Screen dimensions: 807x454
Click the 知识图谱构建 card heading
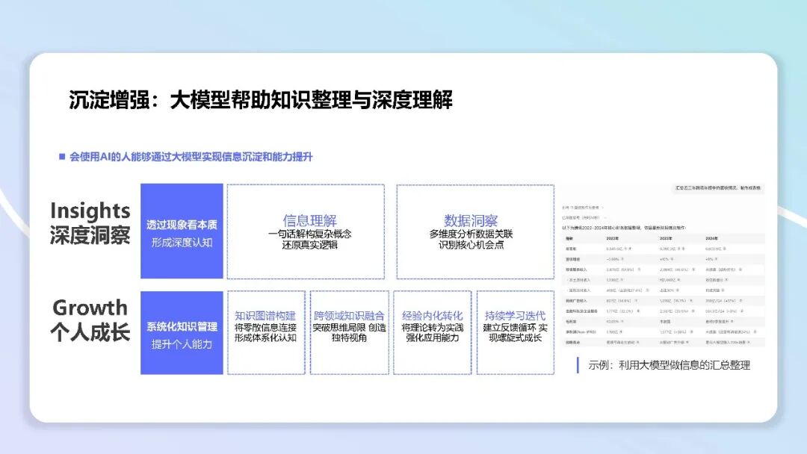(265, 316)
